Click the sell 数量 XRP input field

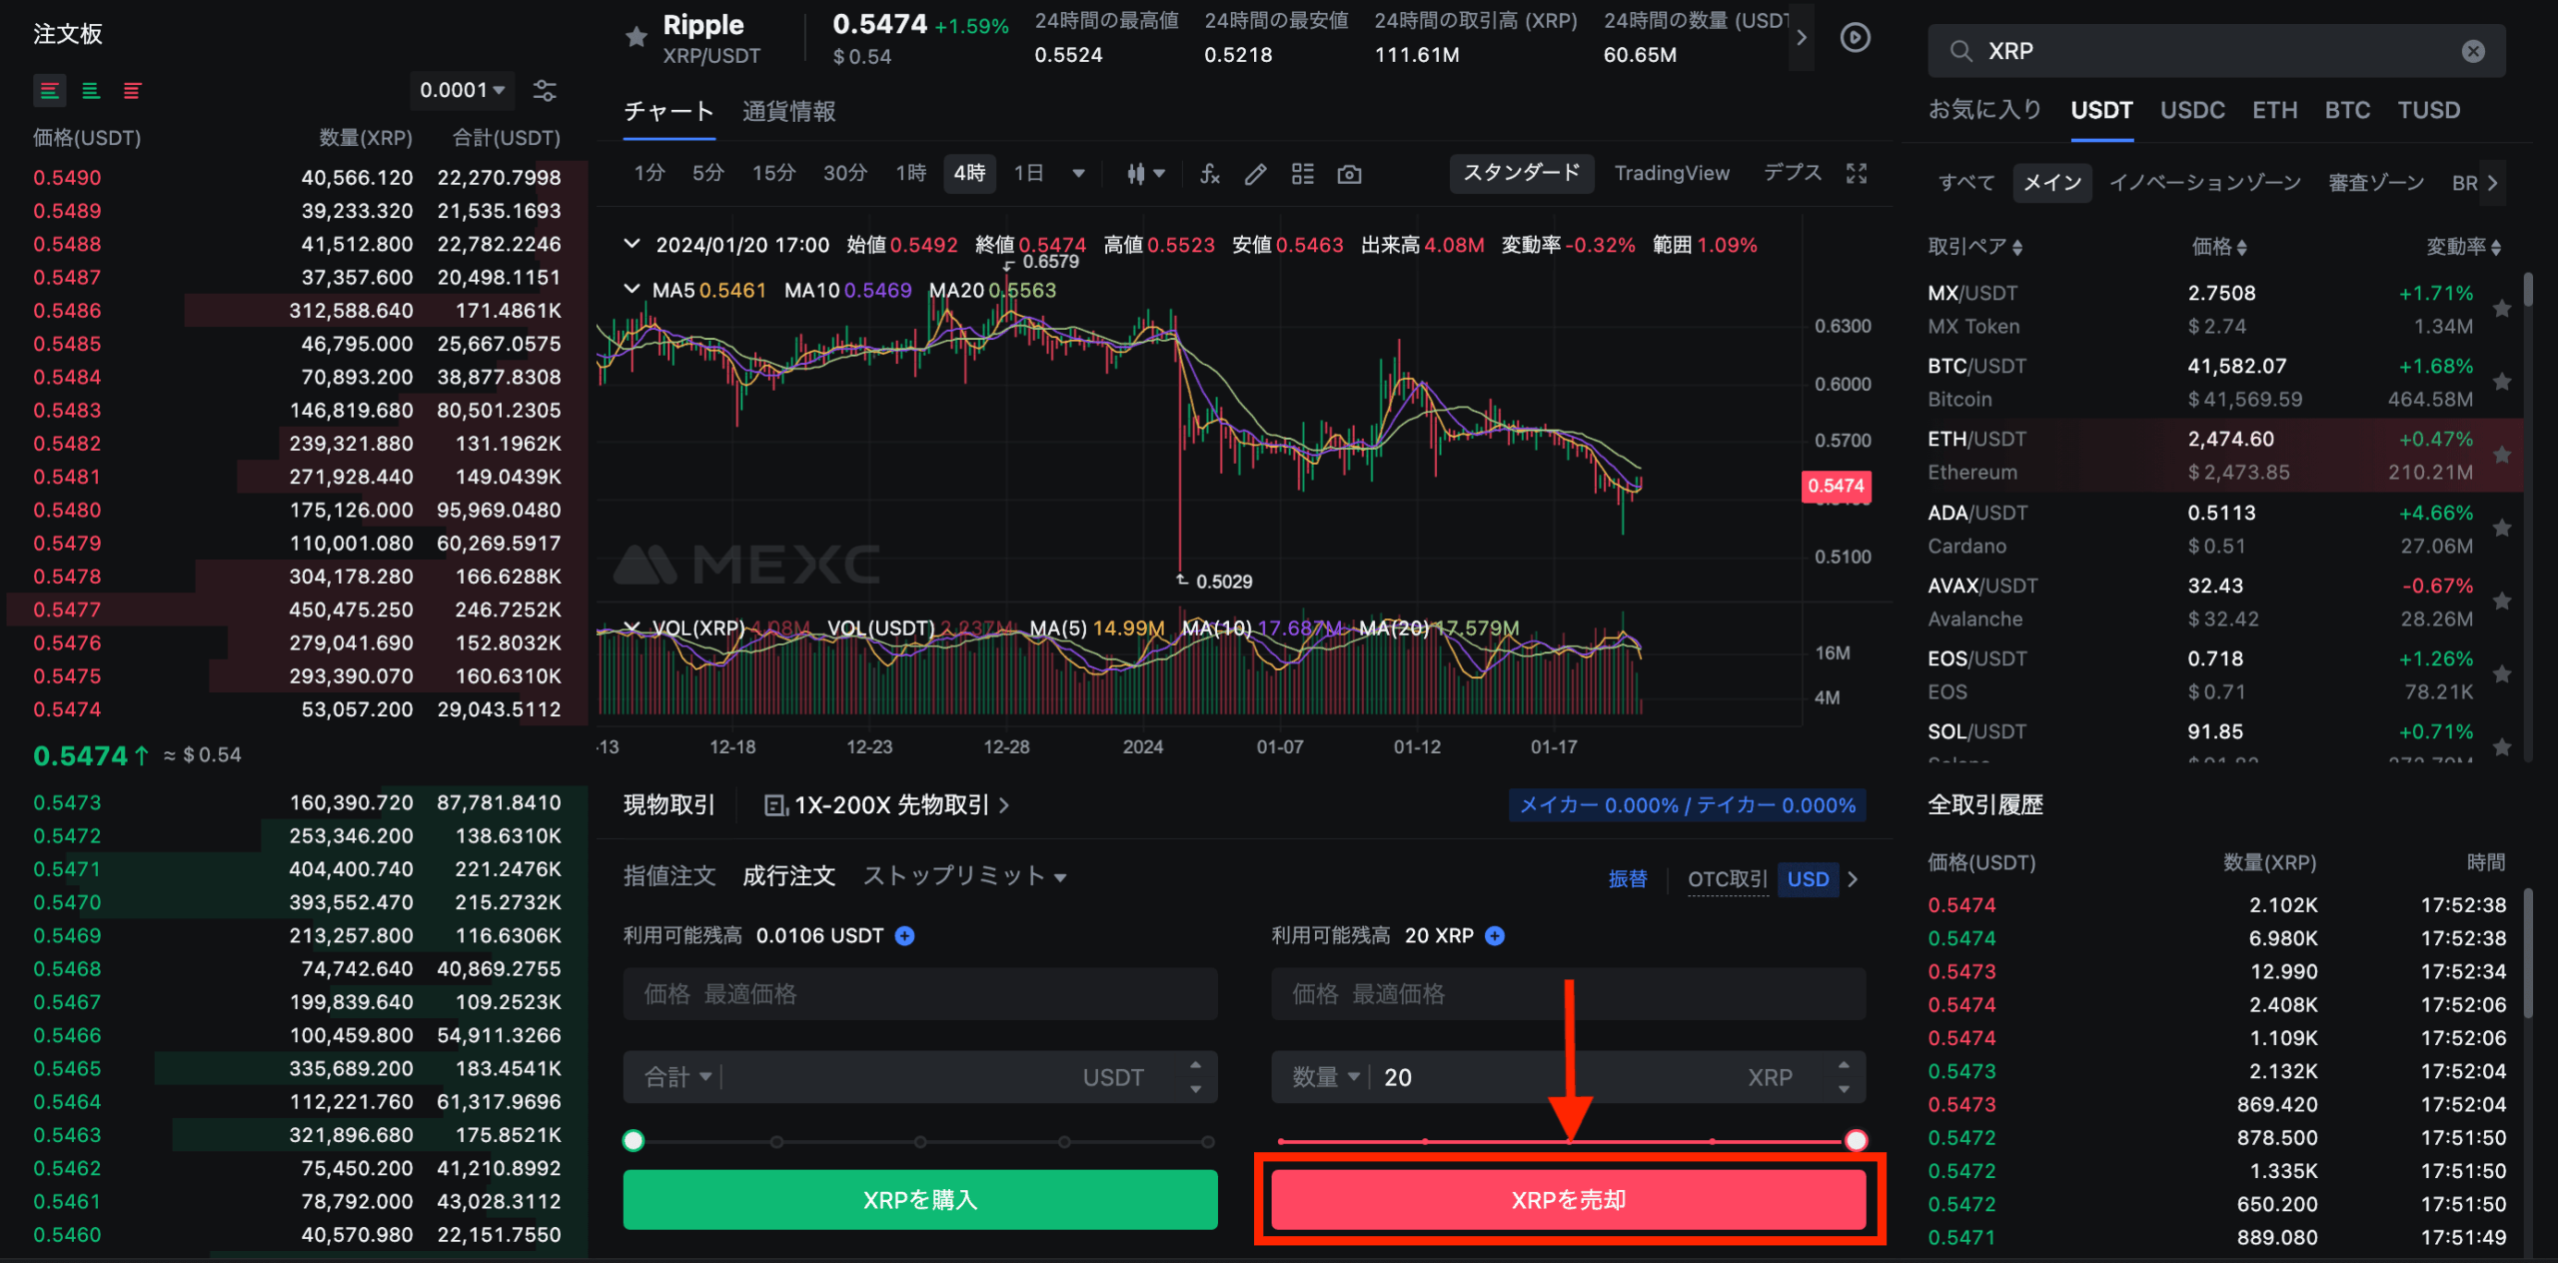(x=1569, y=1077)
